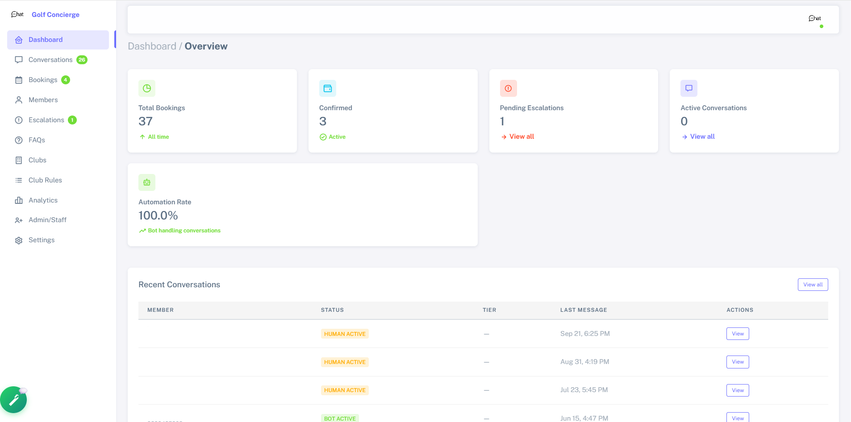Viewport: 851px width, 422px height.
Task: View the Sep 21 6:25 PM conversation
Action: [738, 334]
